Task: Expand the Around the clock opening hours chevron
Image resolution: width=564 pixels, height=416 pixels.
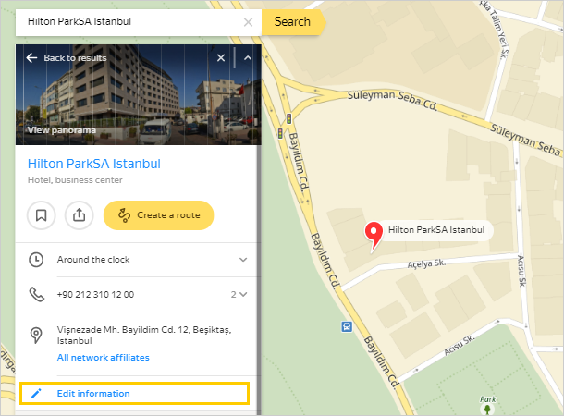Action: (243, 260)
